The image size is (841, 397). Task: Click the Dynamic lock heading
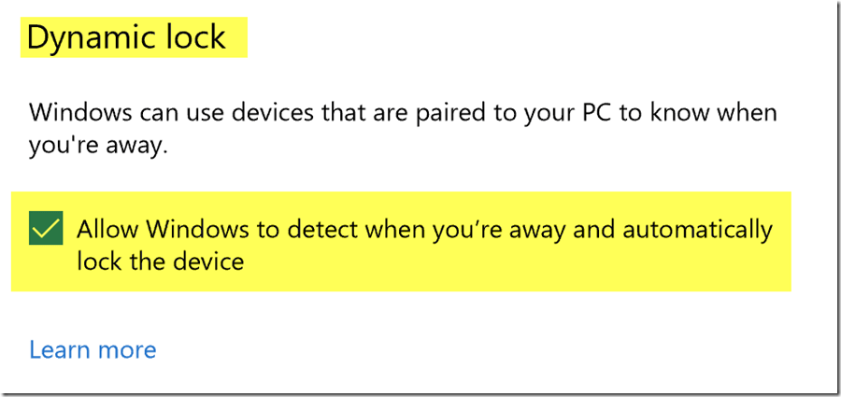tap(126, 37)
